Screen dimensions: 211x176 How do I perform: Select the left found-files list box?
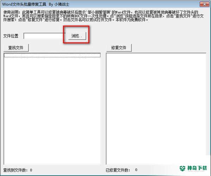pyautogui.click(x=52, y=109)
